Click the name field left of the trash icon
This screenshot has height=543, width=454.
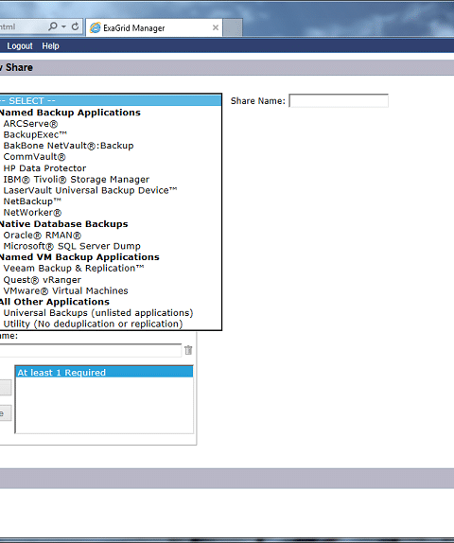(x=91, y=350)
